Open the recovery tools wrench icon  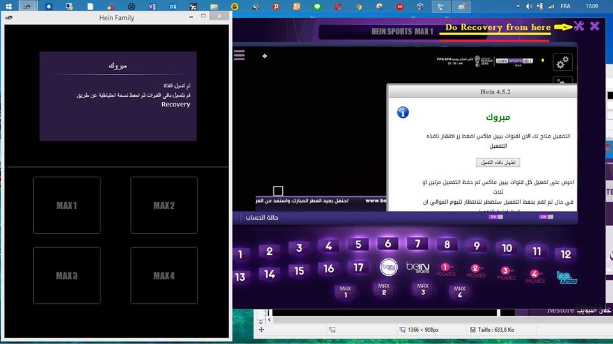click(x=579, y=26)
